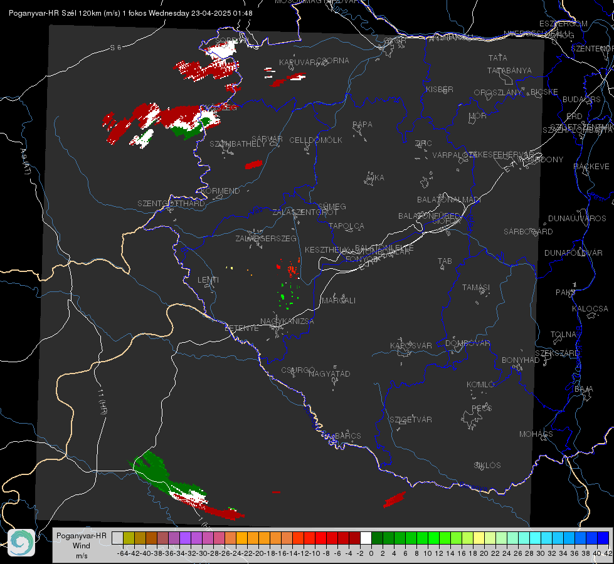Click the ZIRC city label
614x564 pixels.
pyautogui.click(x=423, y=144)
